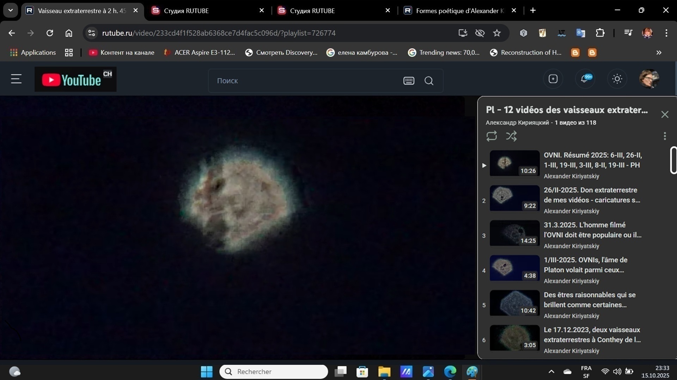
Task: Click the home button in browser toolbar
Action: click(69, 33)
